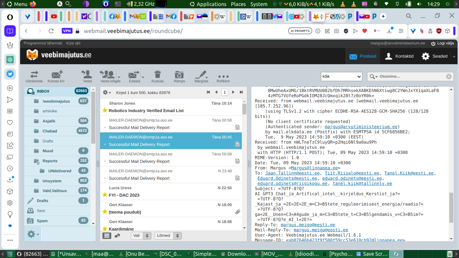Screen dimensions: 459x258
Task: Jump to last page of messages
Action: (x=241, y=92)
